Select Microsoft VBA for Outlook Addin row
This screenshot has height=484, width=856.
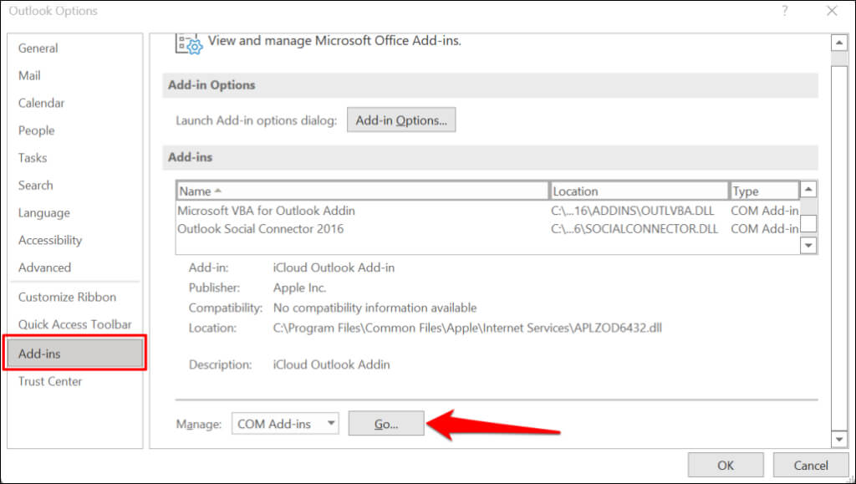[266, 211]
